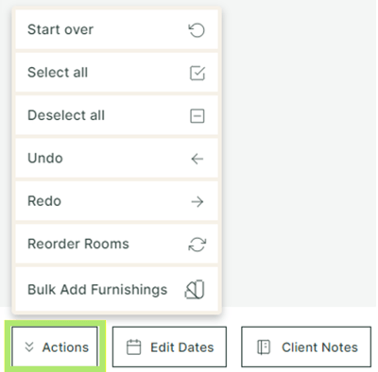Click the Bulk Add Furnishings shapes icon

pos(195,289)
